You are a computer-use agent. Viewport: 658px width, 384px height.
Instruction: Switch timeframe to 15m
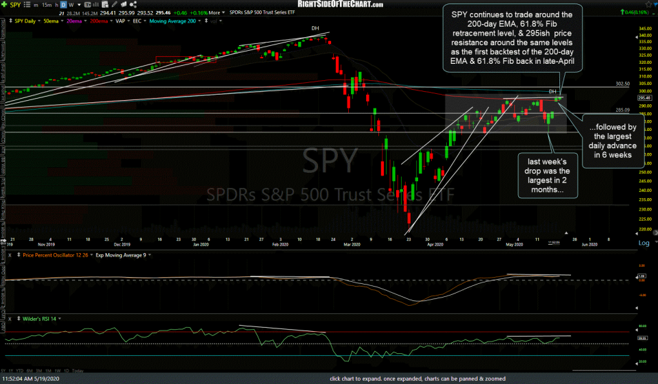click(47, 5)
